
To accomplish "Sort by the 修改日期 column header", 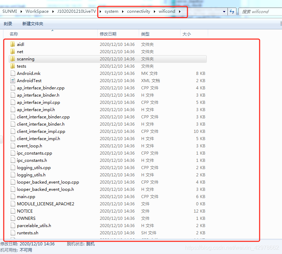I will pyautogui.click(x=118, y=34).
